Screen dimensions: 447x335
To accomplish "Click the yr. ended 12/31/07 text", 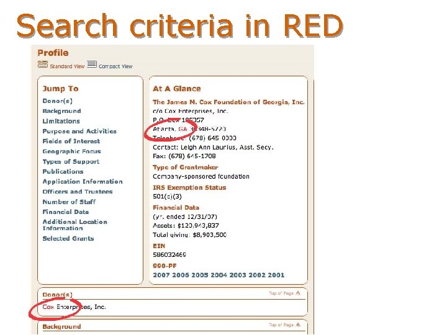I will pyautogui.click(x=185, y=217).
